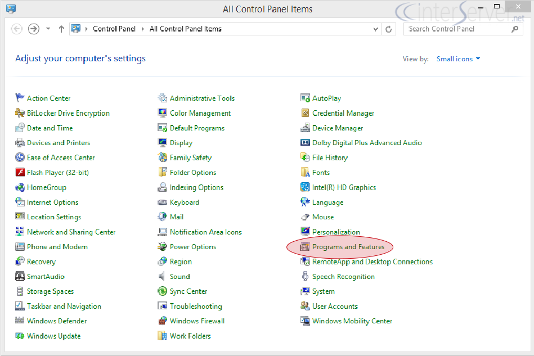Open the address bar history dropdown arrow
This screenshot has width=534, height=356.
[376, 29]
